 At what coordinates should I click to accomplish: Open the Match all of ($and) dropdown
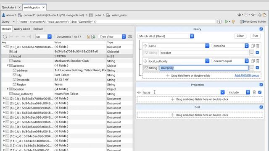point(192,36)
